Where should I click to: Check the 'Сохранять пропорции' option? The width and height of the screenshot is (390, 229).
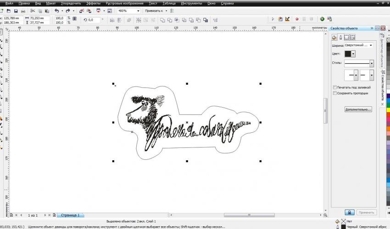coord(334,93)
